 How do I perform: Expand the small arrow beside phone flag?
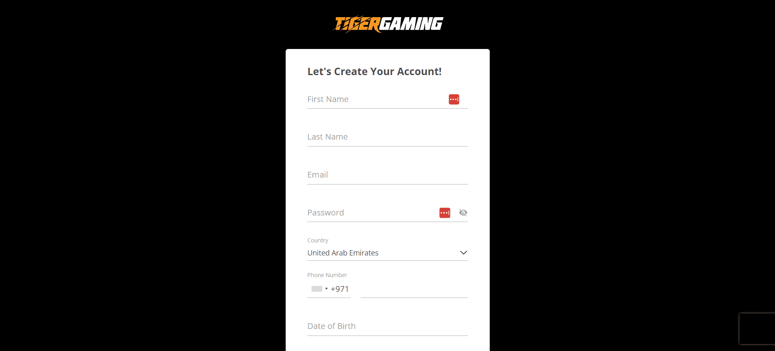(326, 289)
